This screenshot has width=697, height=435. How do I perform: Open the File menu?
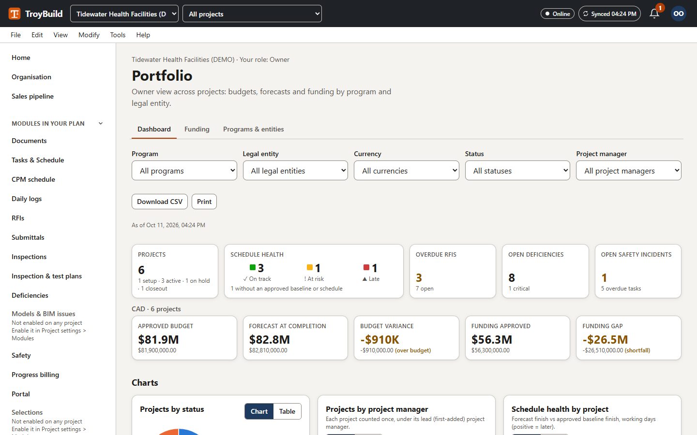[16, 35]
